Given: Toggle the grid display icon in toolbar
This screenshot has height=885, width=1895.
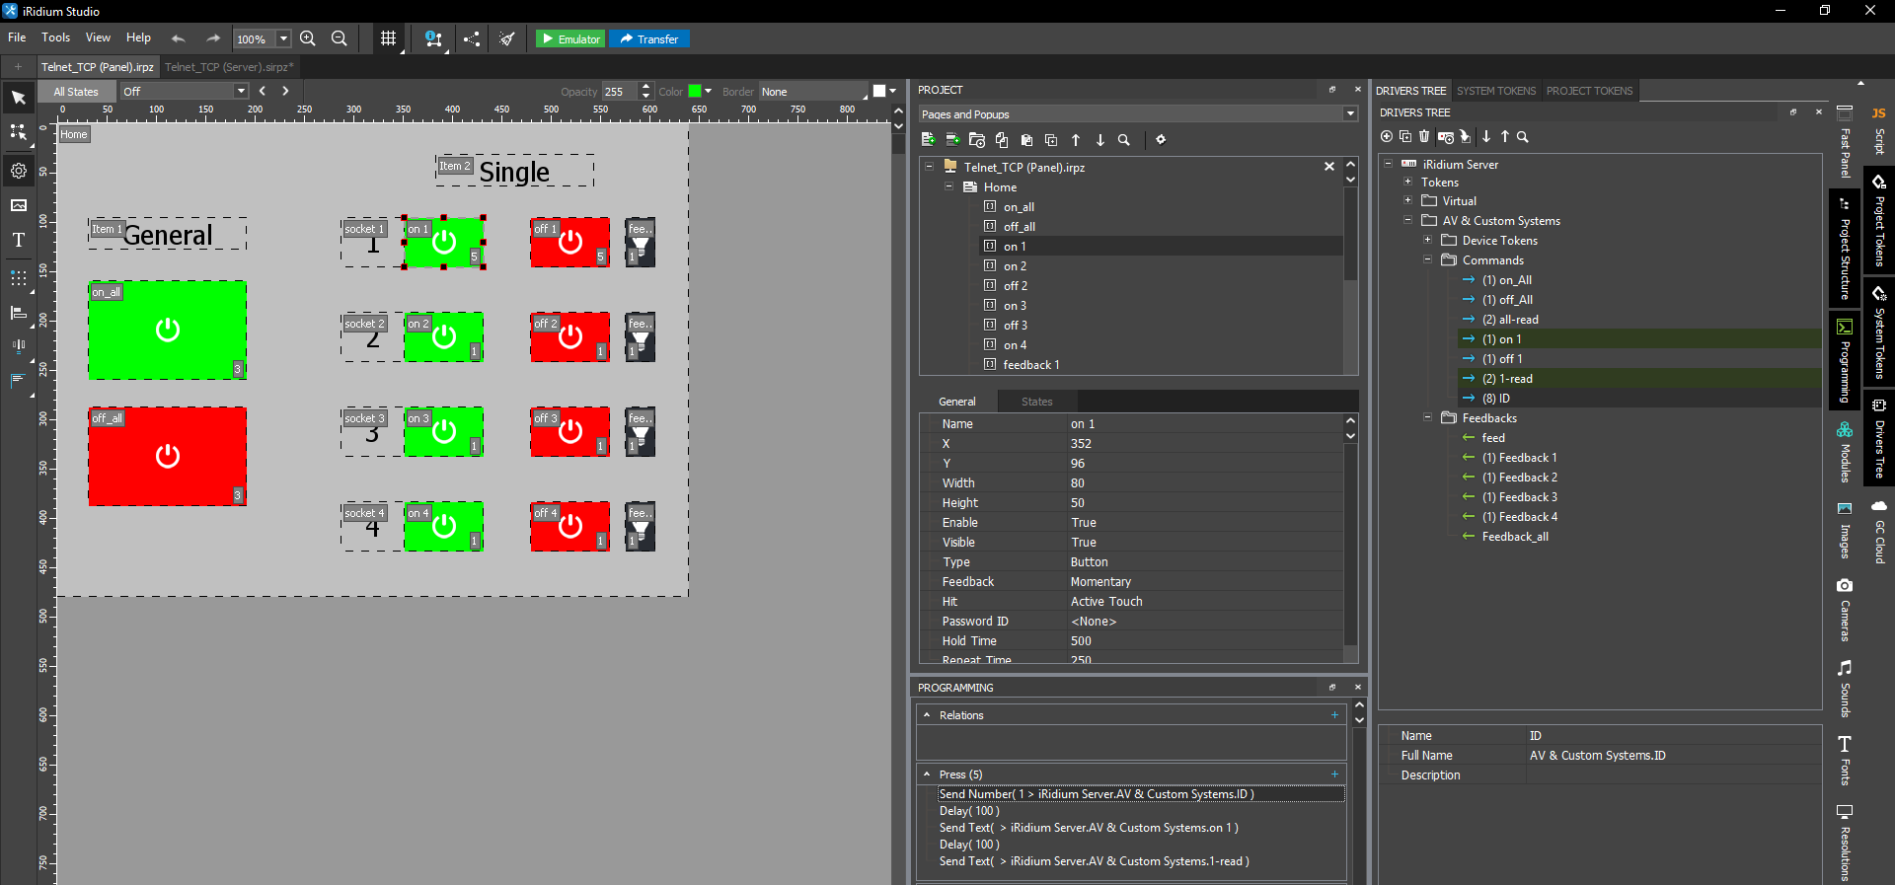Looking at the screenshot, I should point(388,38).
